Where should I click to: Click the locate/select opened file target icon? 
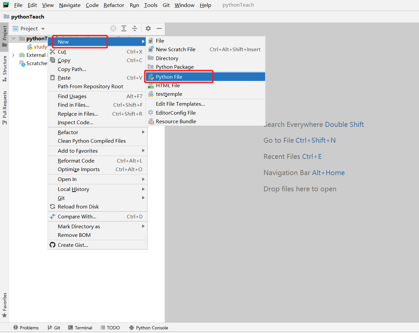113,28
